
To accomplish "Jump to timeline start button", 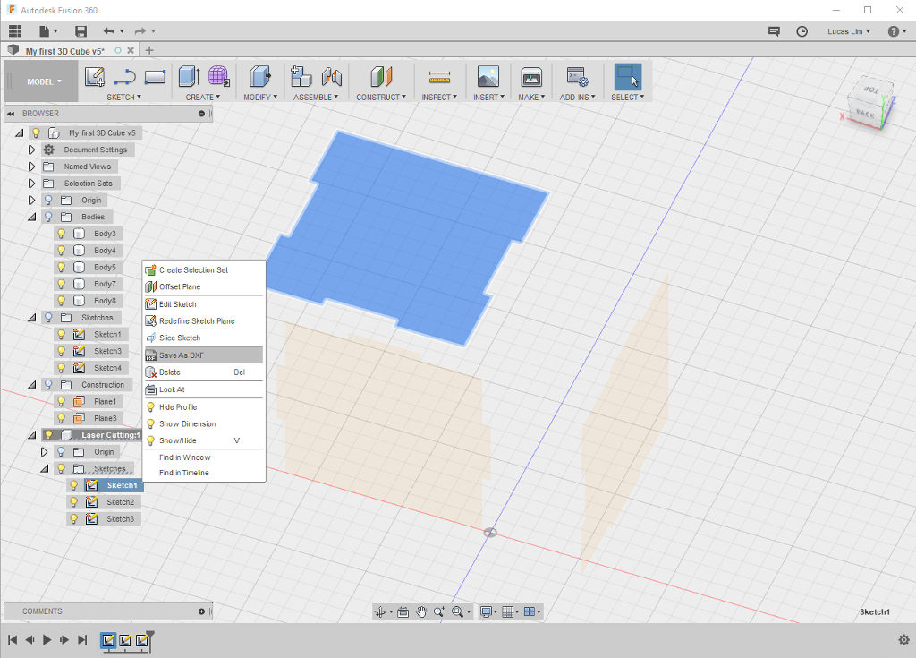I will (x=13, y=640).
